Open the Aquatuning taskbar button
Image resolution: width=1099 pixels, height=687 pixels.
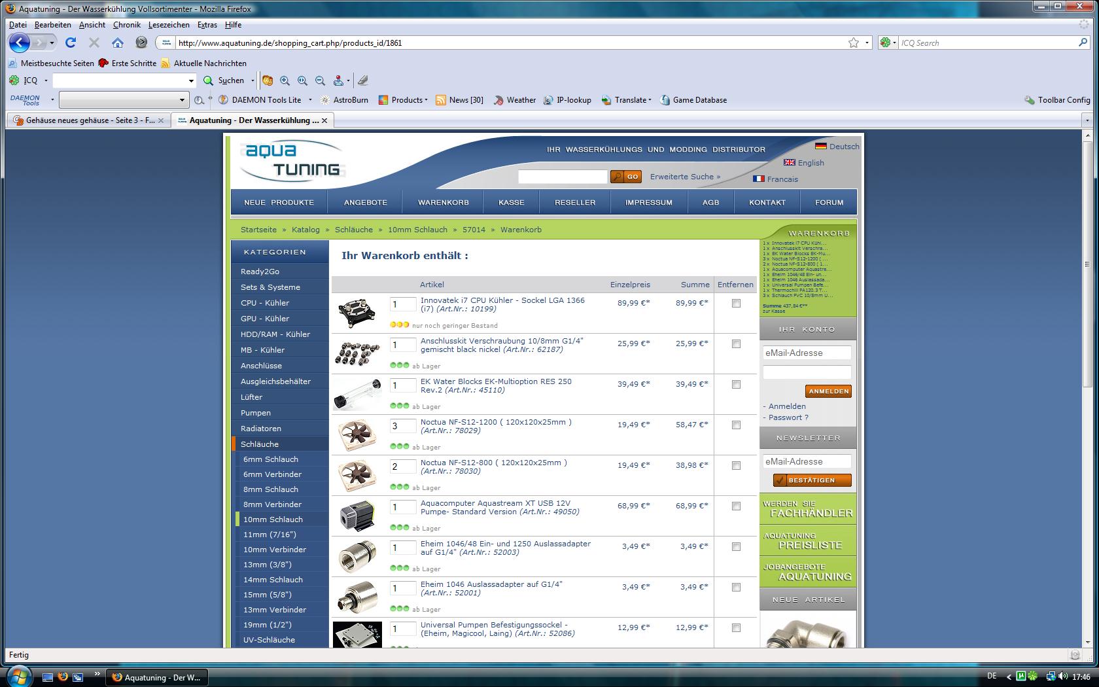click(x=156, y=677)
